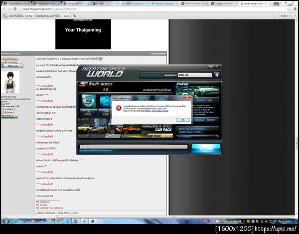Viewport: 299px width, 234px height.
Task: Click the Your Thaigaming black banner
Action: click(x=83, y=34)
